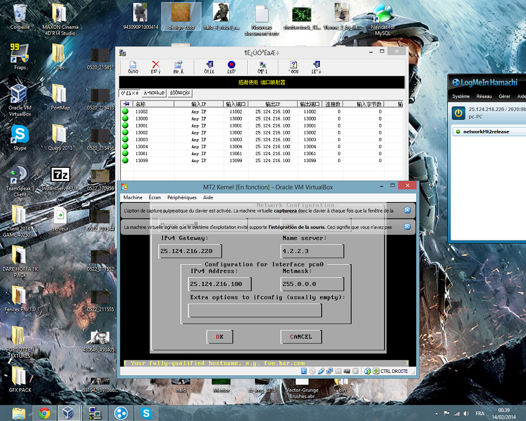Click the question mark help toolbar icon
Viewport: 526px width, 421px height.
click(x=294, y=67)
